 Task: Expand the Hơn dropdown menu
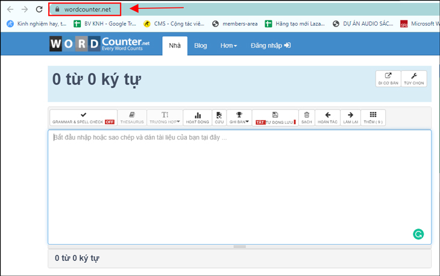click(x=228, y=46)
